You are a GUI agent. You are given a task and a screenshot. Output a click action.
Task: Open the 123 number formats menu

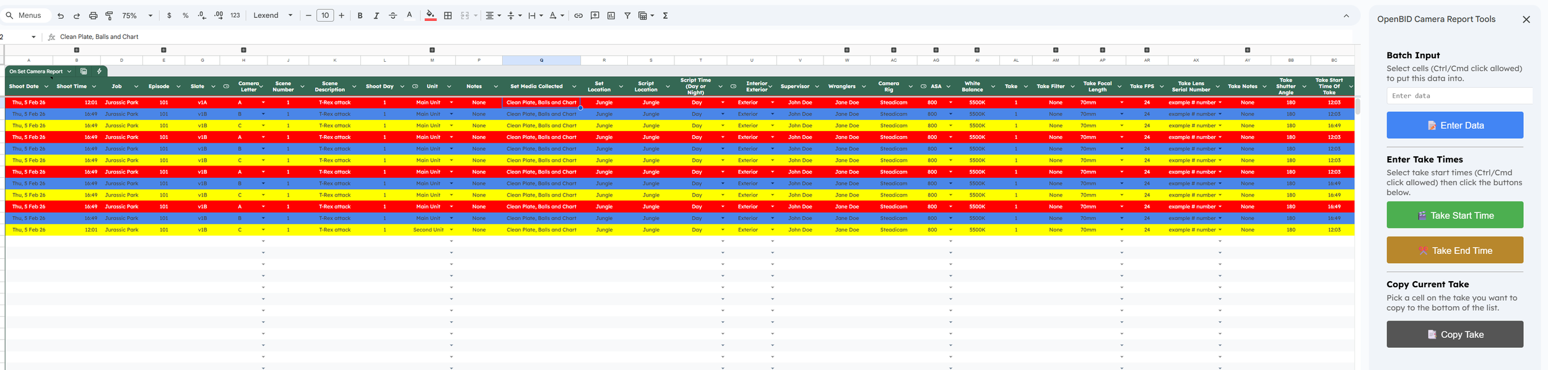tap(235, 16)
